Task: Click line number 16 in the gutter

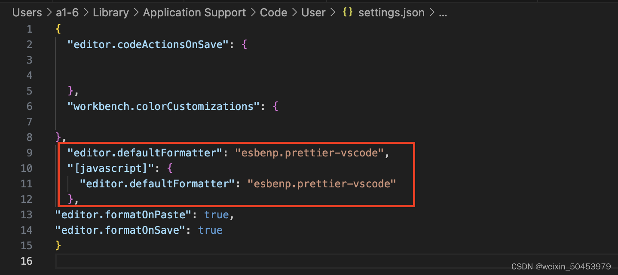Action: tap(26, 261)
